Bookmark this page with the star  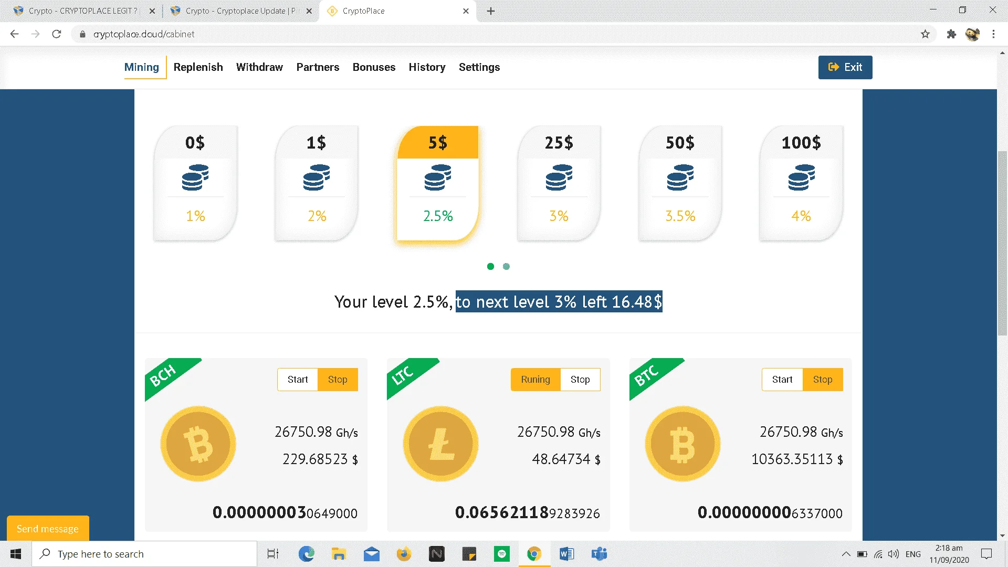[925, 34]
